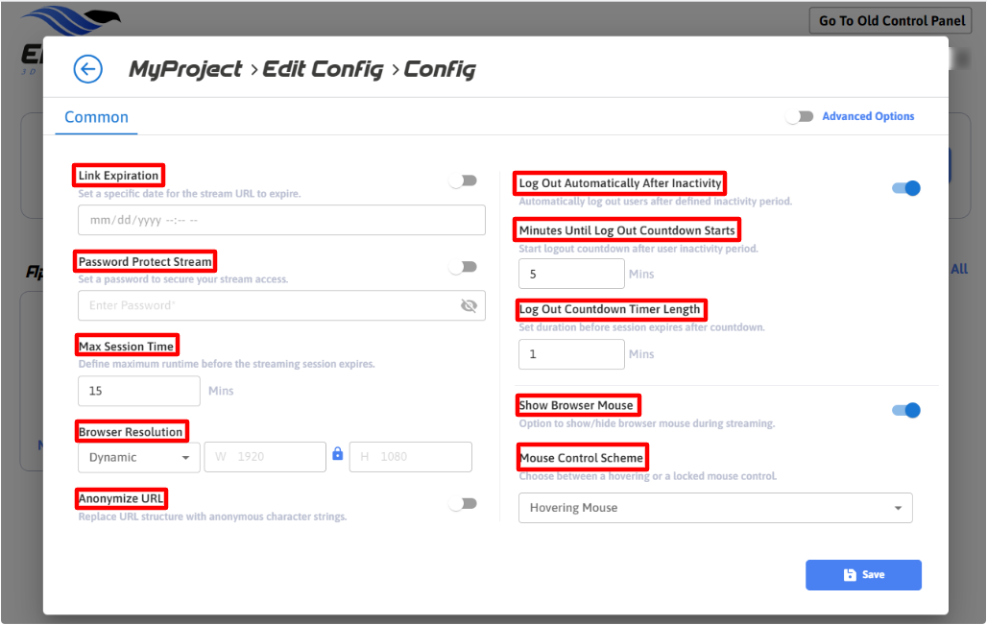Select the Common tab
The width and height of the screenshot is (987, 625).
(96, 117)
